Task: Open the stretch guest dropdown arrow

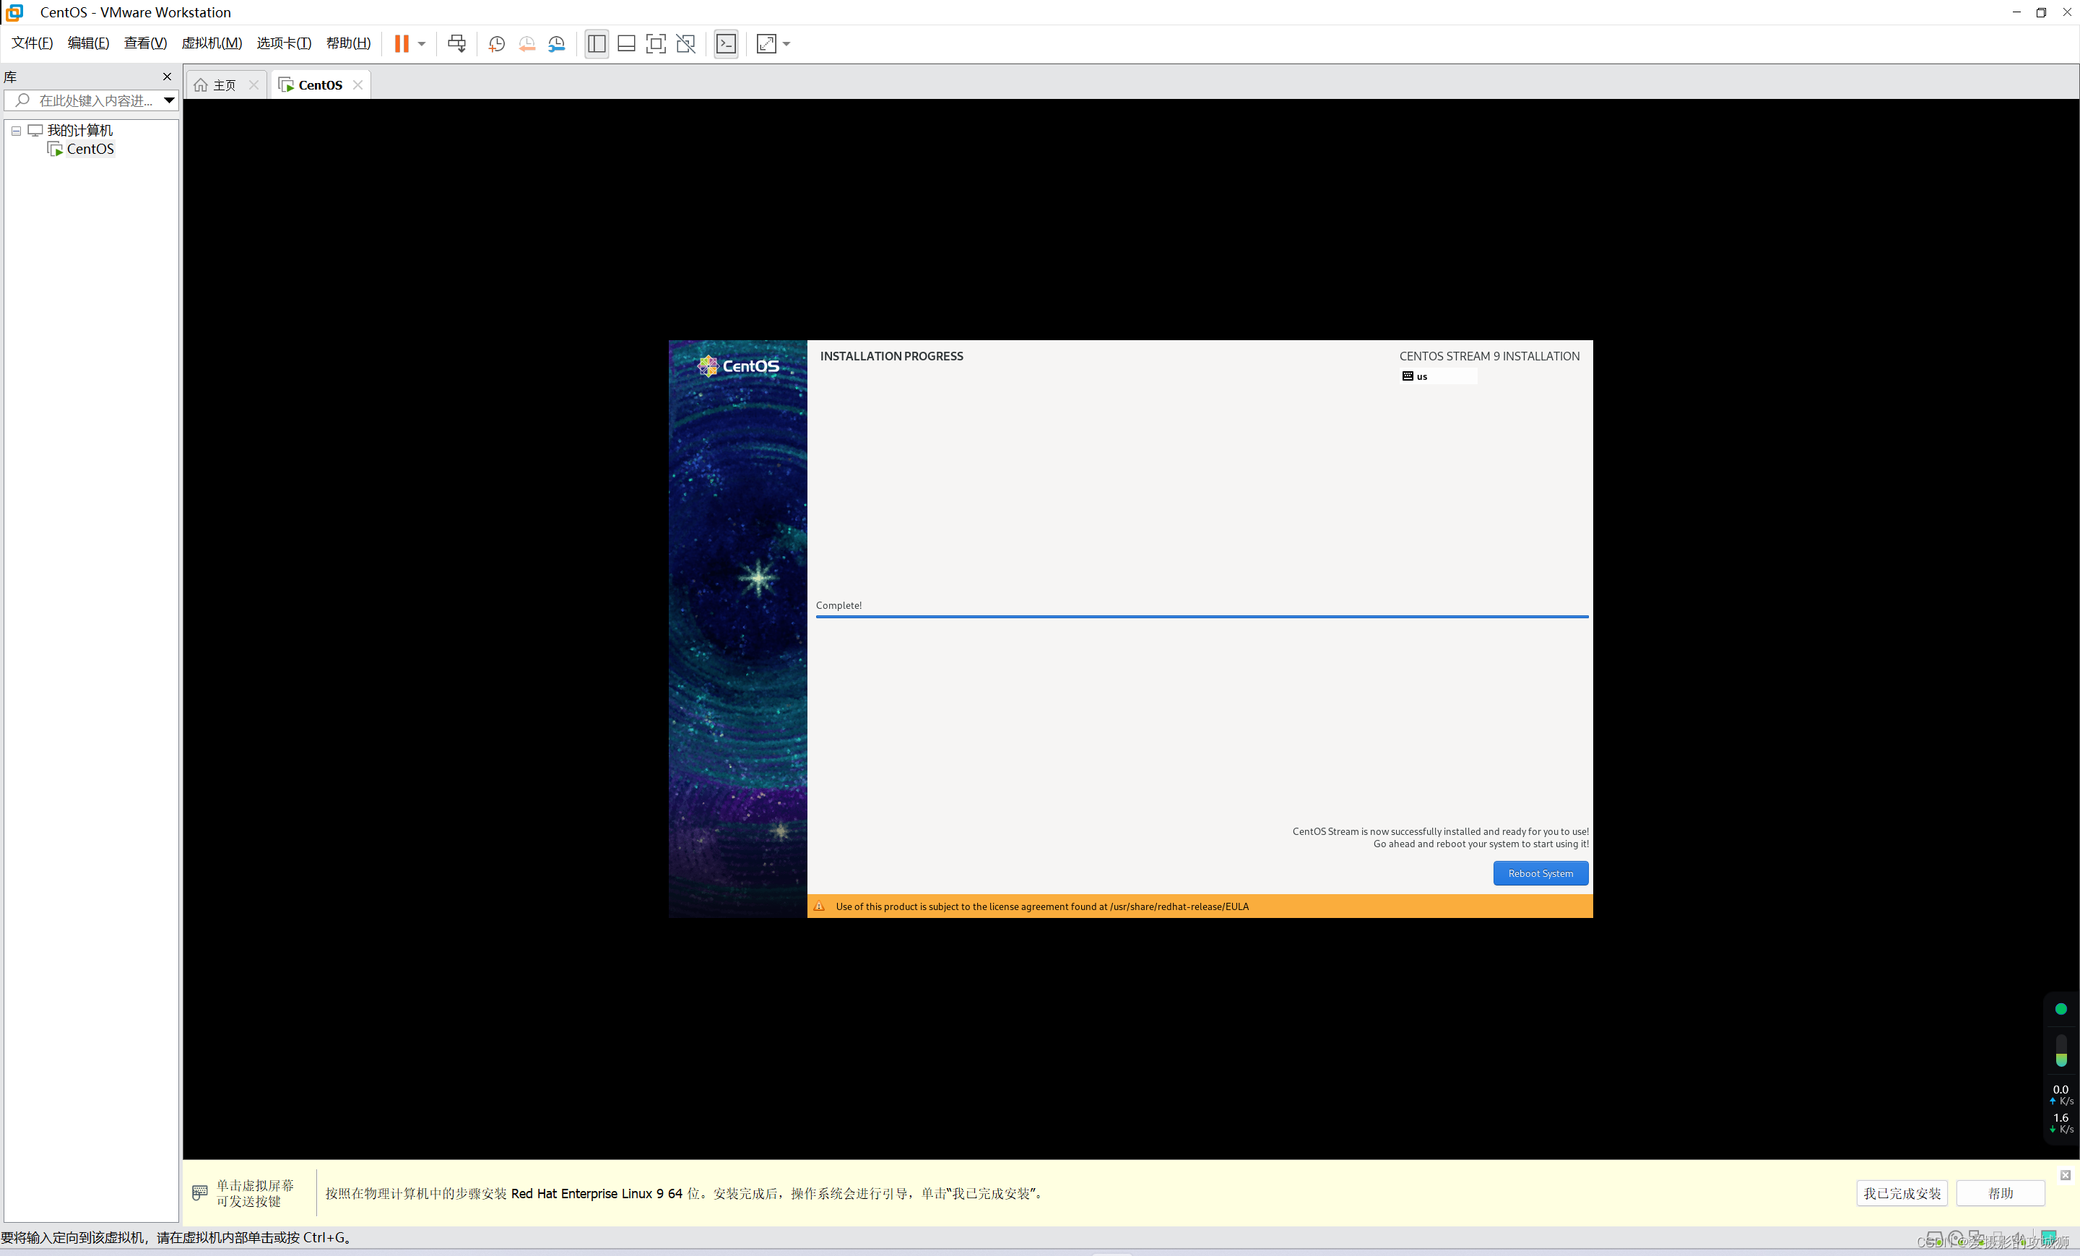Action: tap(786, 44)
